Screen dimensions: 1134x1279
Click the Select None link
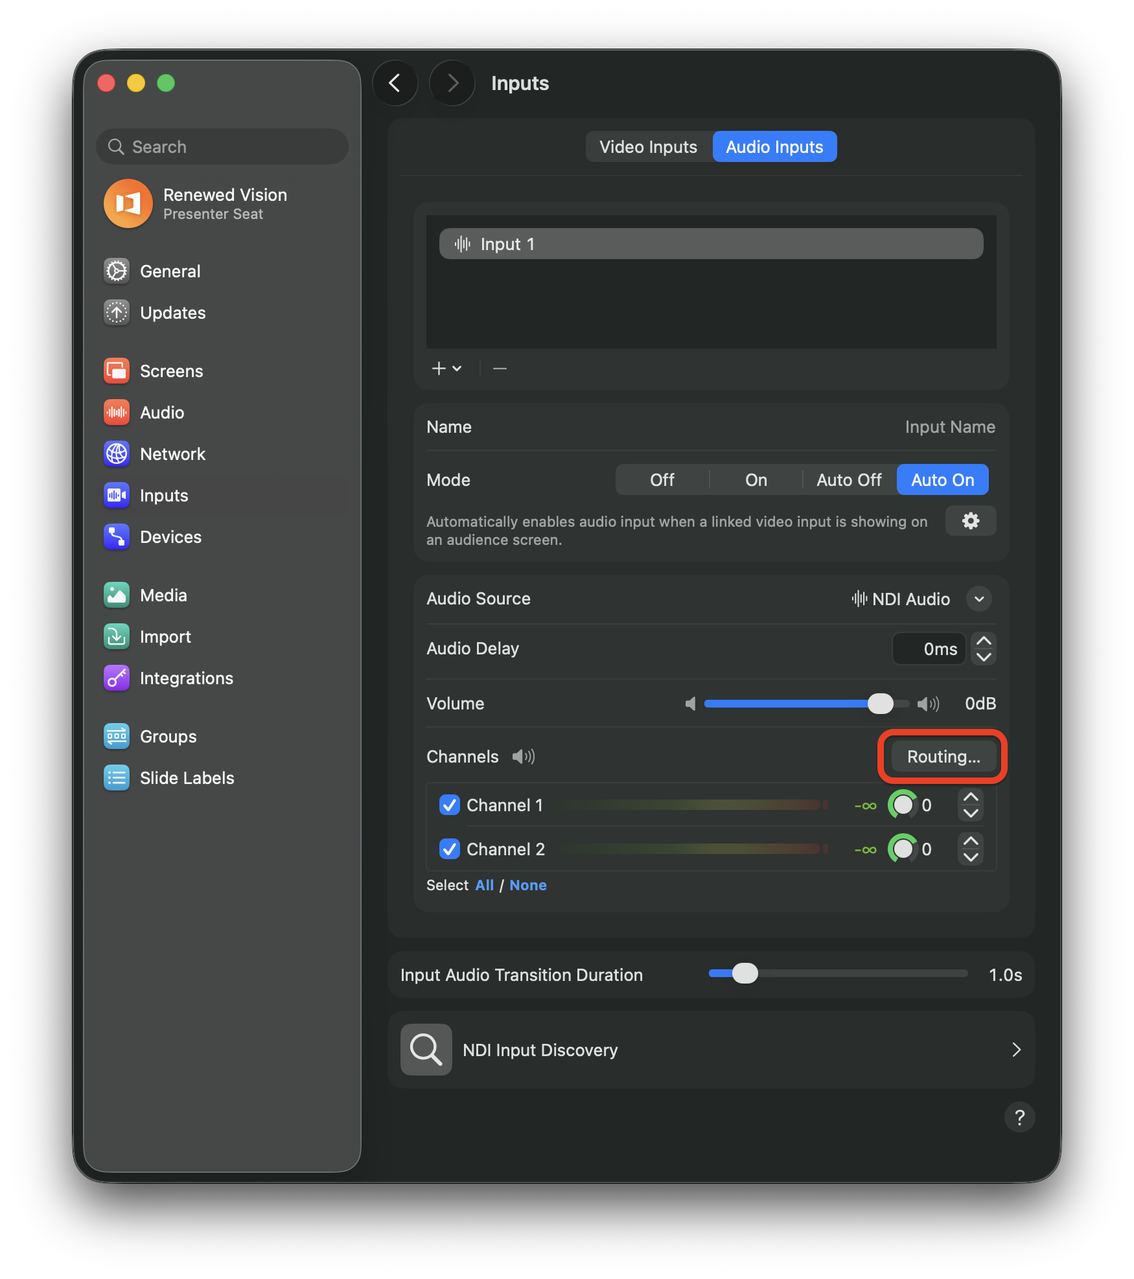[528, 885]
